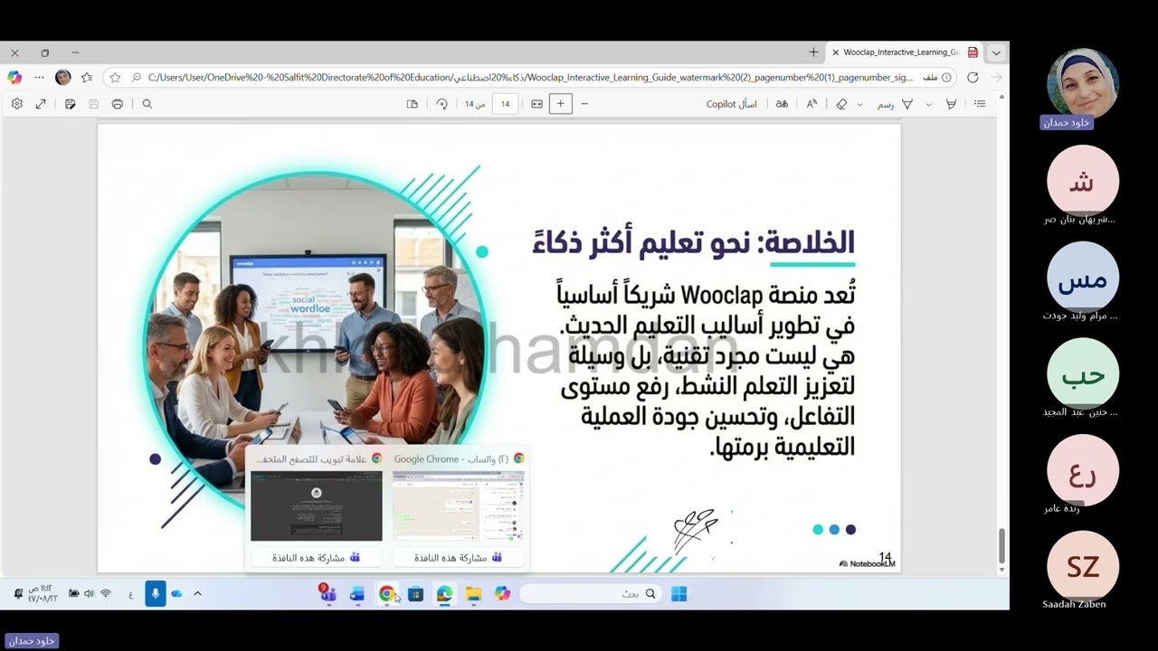
Task: Close the Wooclap PDF browser tab
Action: pos(835,52)
